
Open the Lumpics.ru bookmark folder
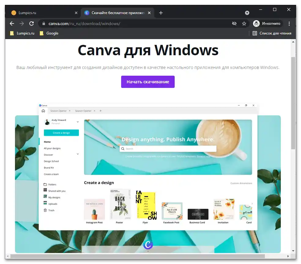click(x=22, y=33)
